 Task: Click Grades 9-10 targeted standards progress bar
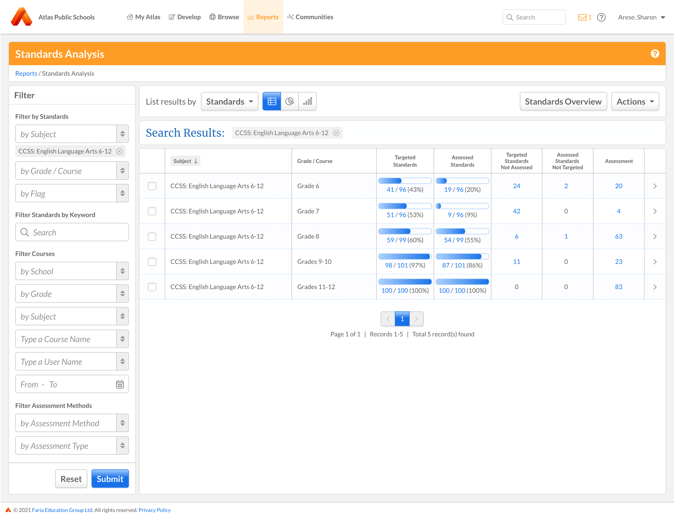coord(405,257)
